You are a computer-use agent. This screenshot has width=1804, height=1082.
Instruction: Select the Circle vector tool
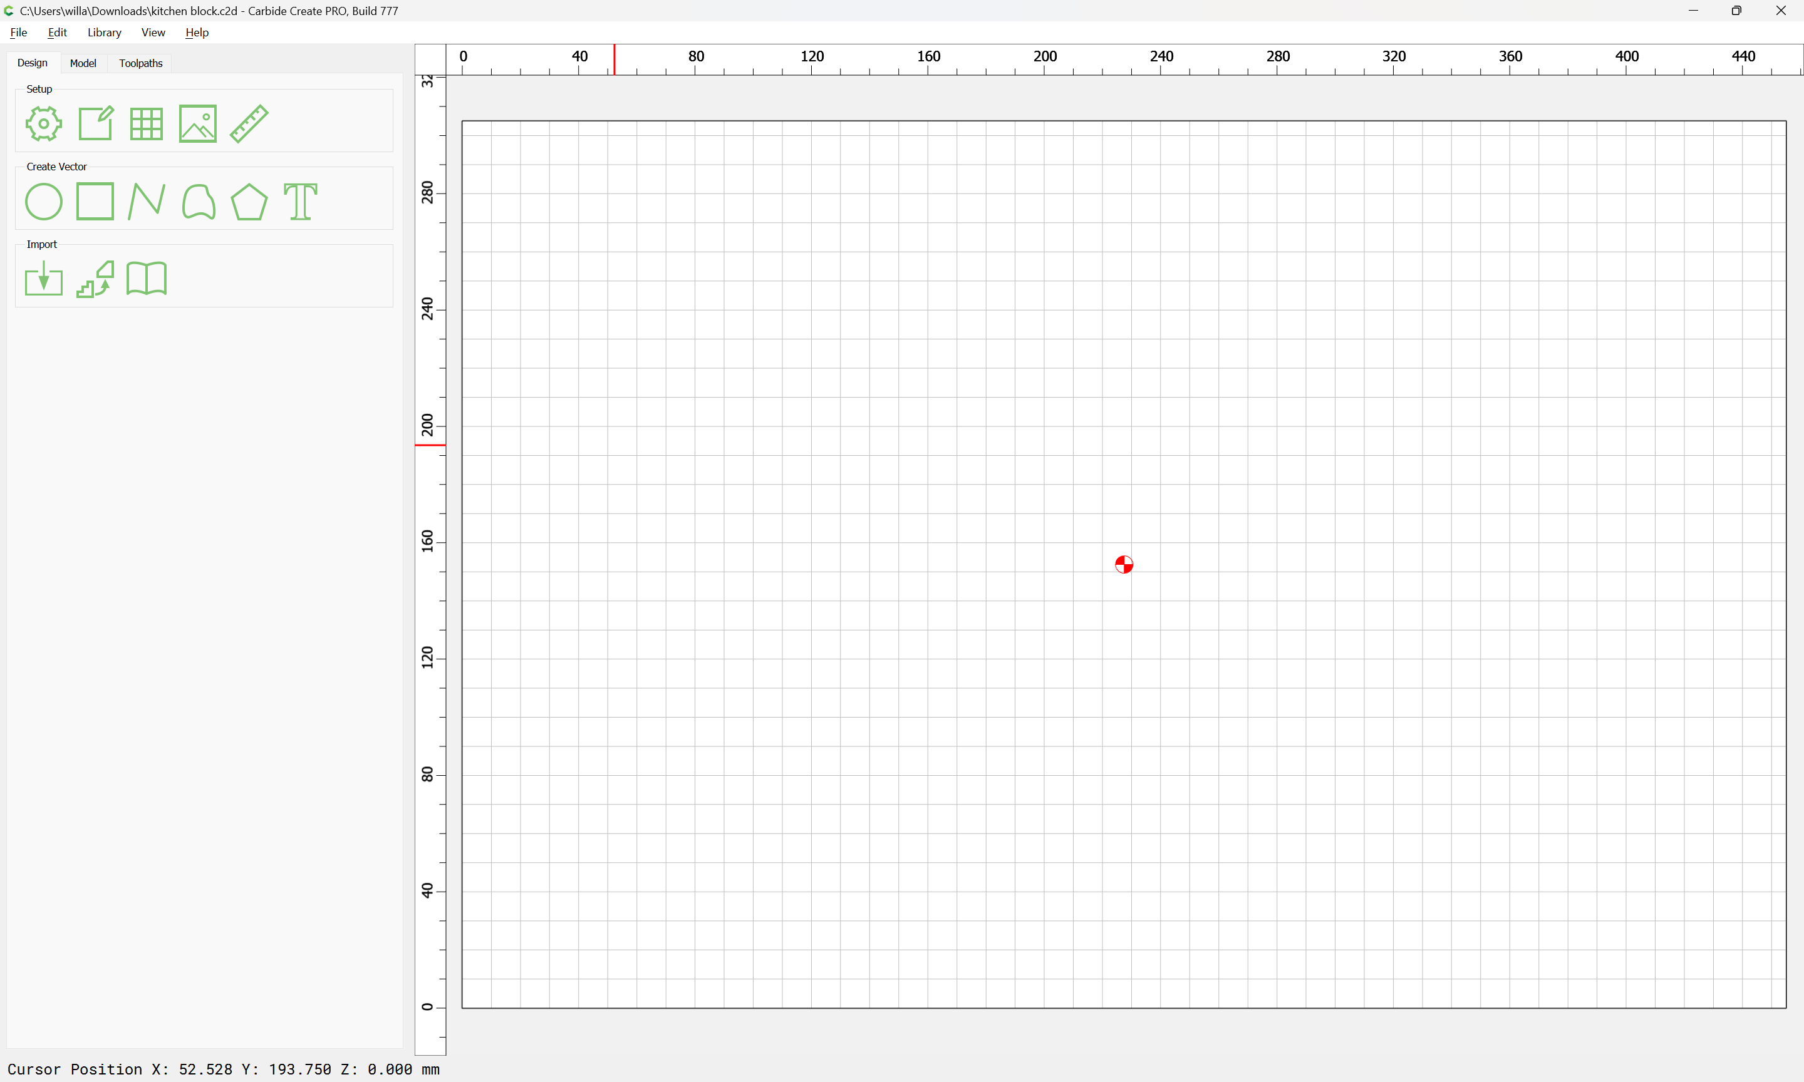44,202
